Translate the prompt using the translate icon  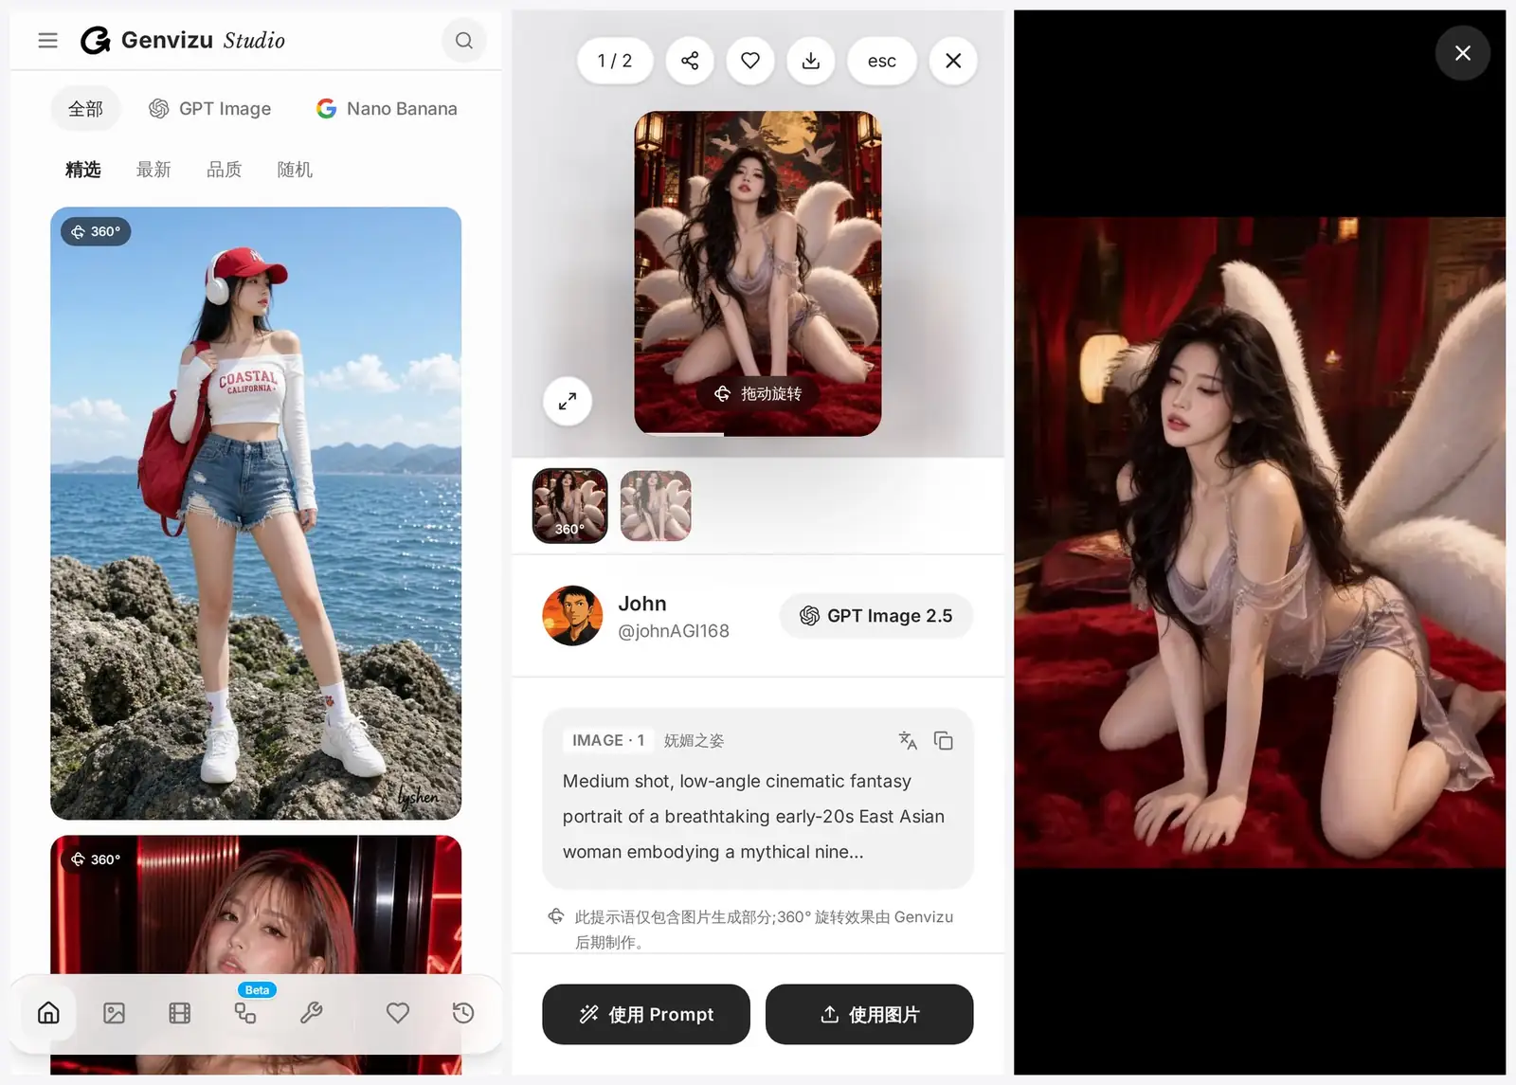tap(908, 741)
